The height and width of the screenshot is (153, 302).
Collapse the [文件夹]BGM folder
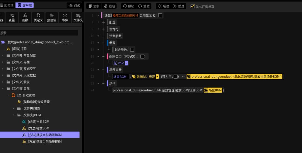[x=13, y=115]
